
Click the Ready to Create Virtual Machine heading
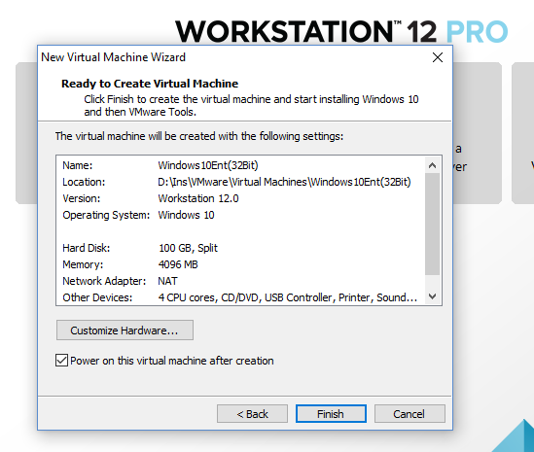tap(150, 84)
